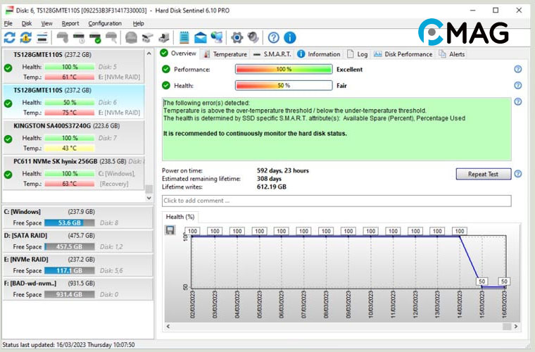Click the Health 50% progress bar
Image resolution: width=535 pixels, height=352 pixels.
(283, 85)
